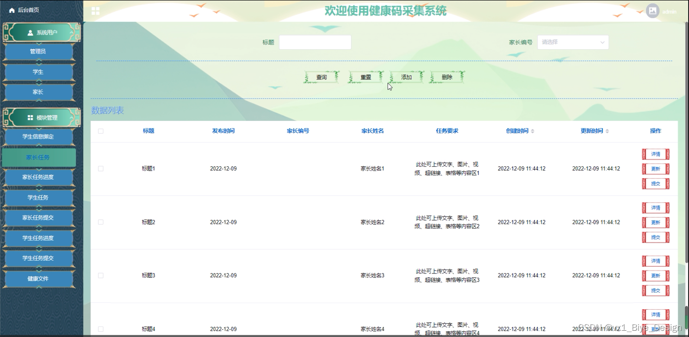Click the cell 家长姓名1
Viewport: 689px width, 337px height.
coord(373,169)
